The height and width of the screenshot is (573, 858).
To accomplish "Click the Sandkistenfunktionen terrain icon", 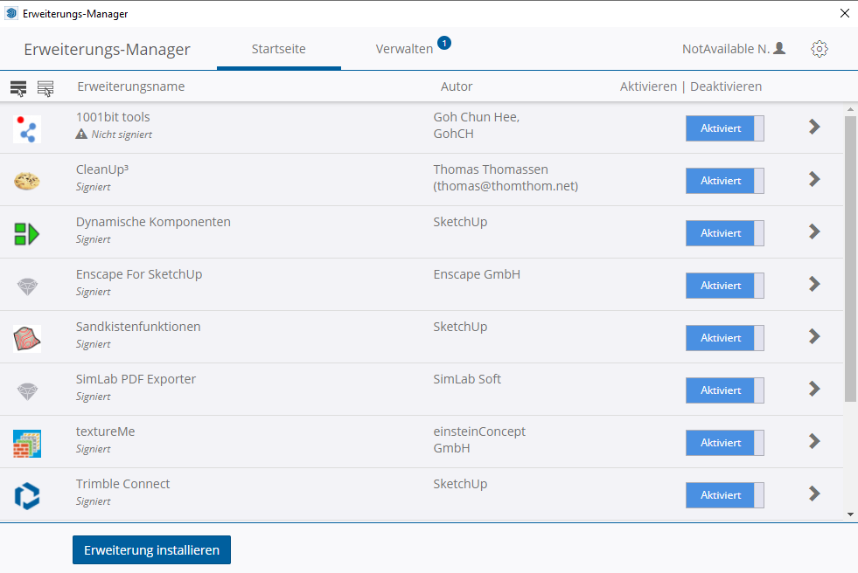I will (27, 338).
